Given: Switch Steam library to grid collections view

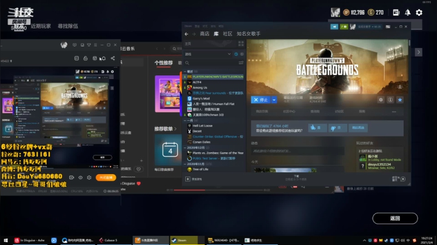Looking at the screenshot, I should click(241, 44).
